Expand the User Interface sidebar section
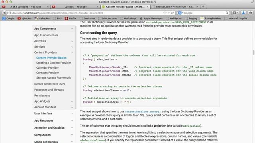The height and width of the screenshot is (143, 255). pos(72,114)
